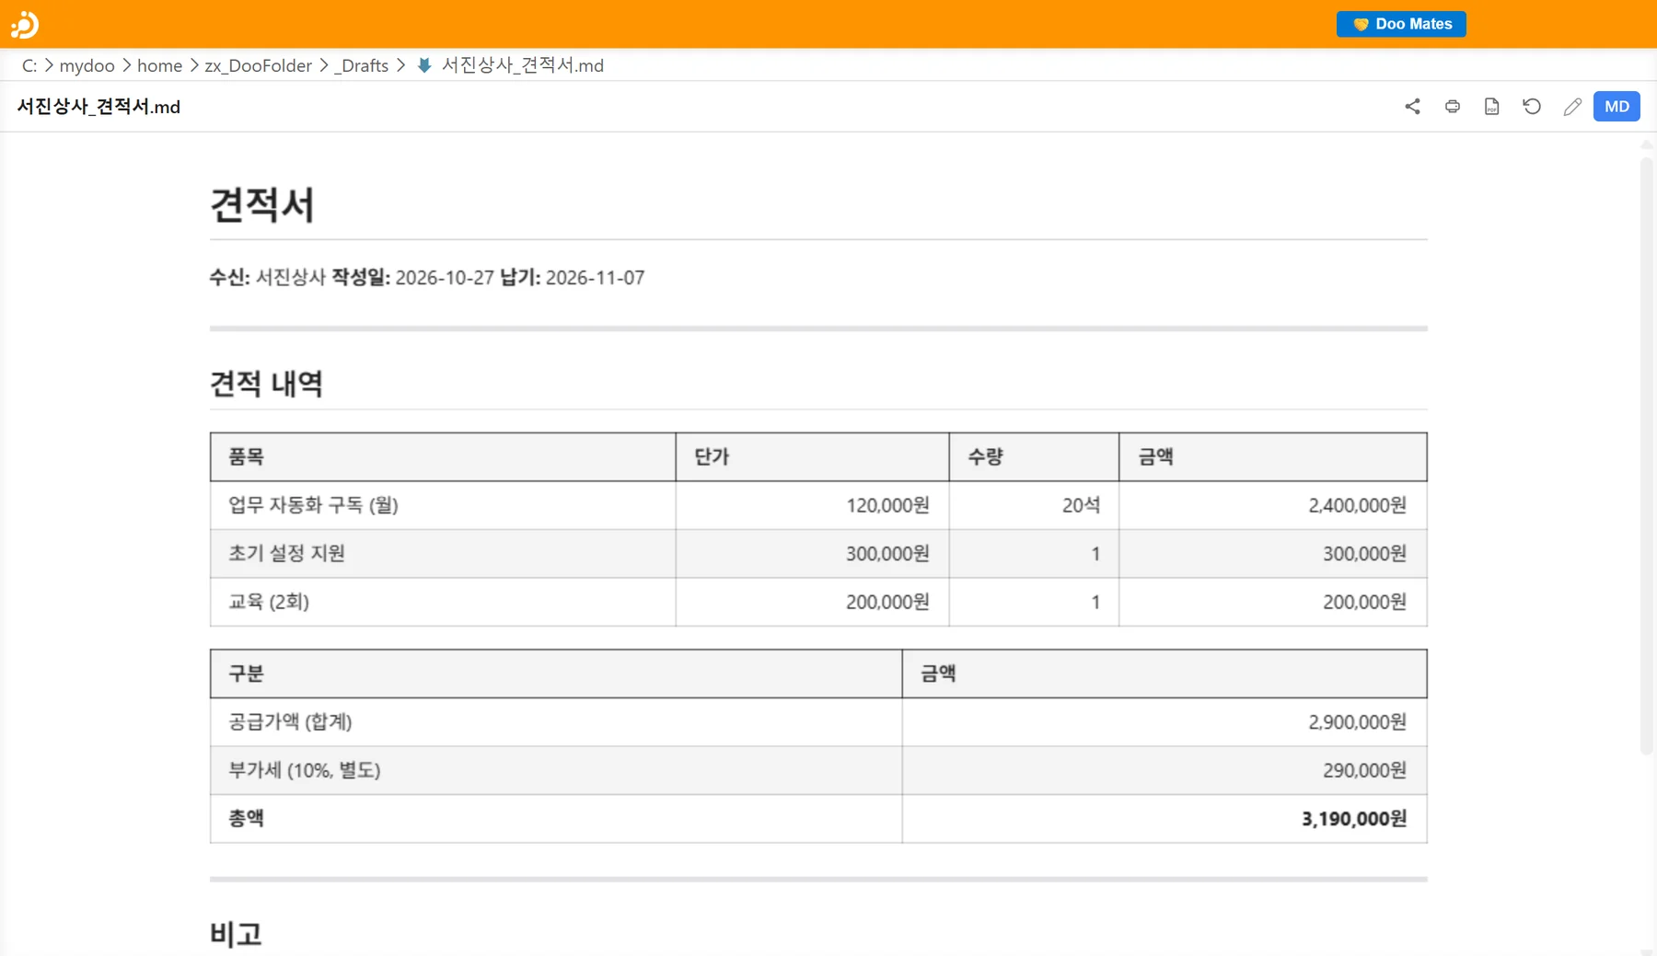This screenshot has width=1657, height=956.
Task: Expand chevron after mydoo in breadcrumb
Action: pyautogui.click(x=126, y=65)
